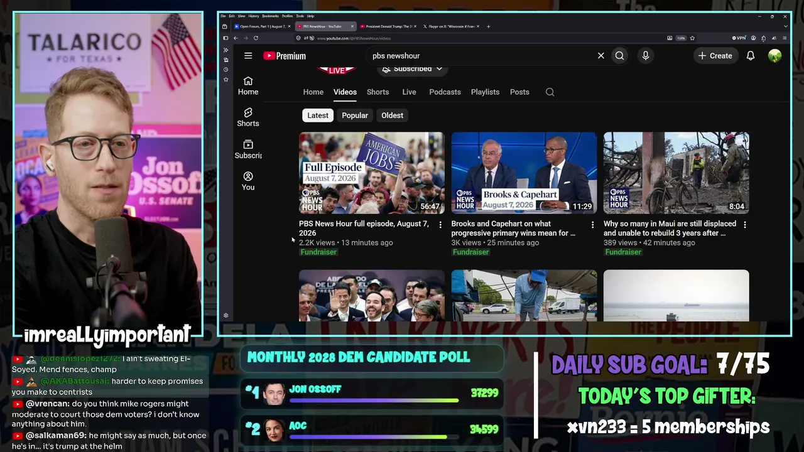The width and height of the screenshot is (804, 452).
Task: Switch to the channel Live tab
Action: click(409, 92)
